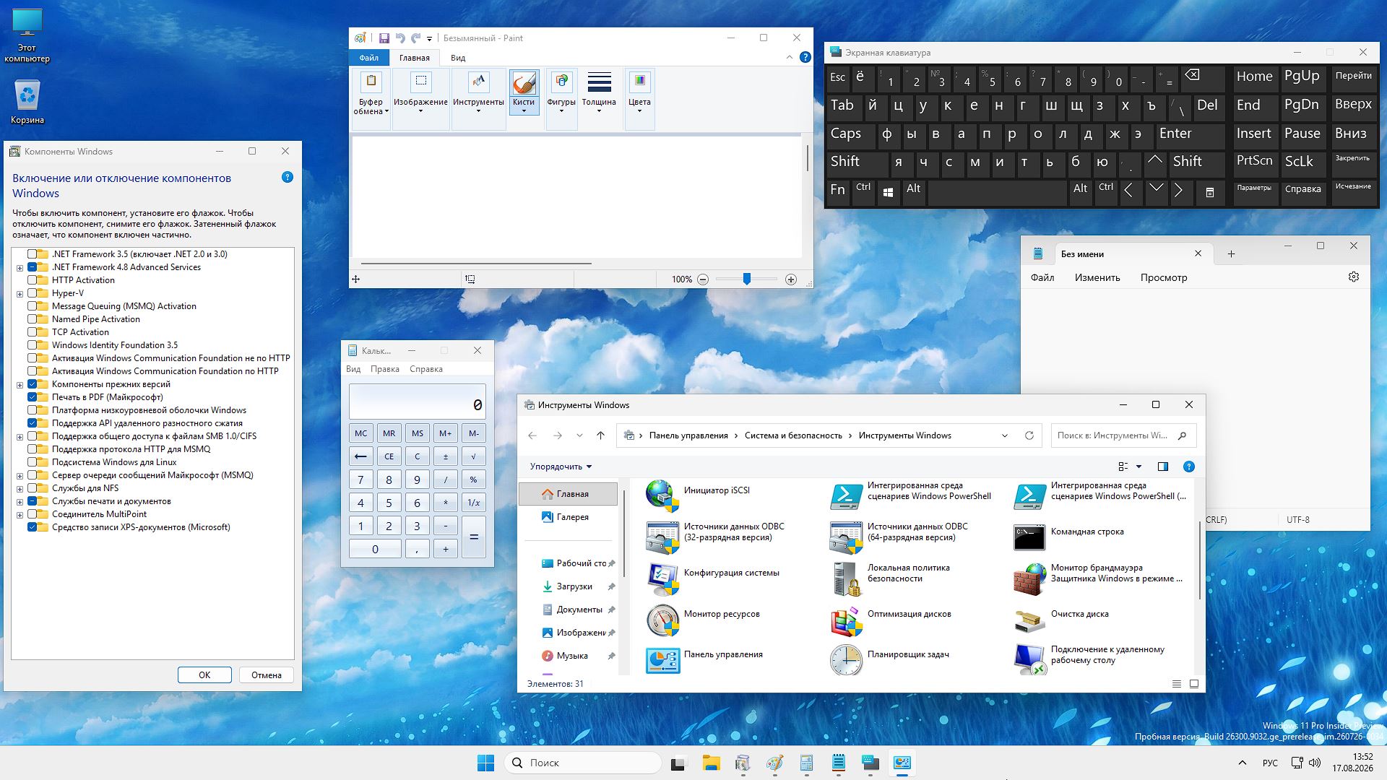
Task: Open the Просмотр menu in Notepad
Action: pyautogui.click(x=1164, y=277)
